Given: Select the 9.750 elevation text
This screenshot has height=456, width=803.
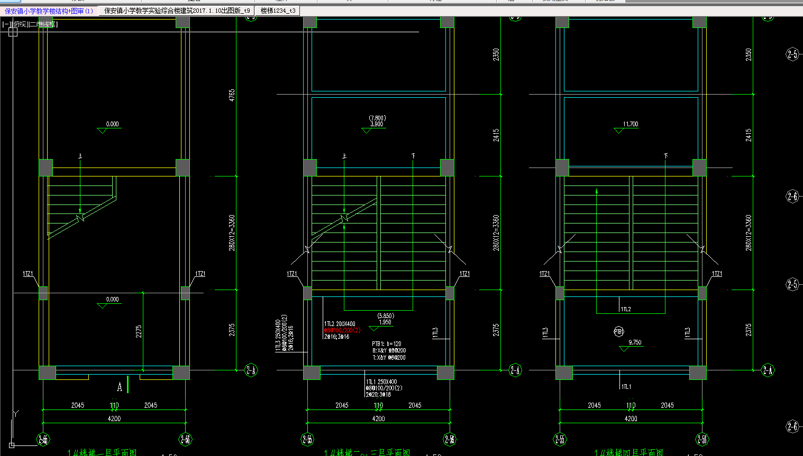Looking at the screenshot, I should click(x=635, y=343).
